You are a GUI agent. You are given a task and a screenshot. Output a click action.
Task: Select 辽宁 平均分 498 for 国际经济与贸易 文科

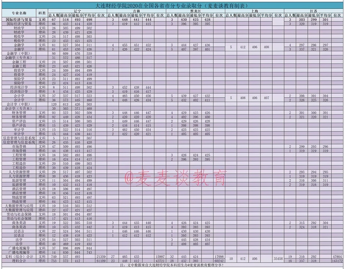89,20
